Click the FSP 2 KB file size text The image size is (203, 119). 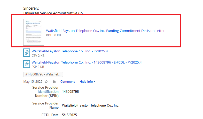pos(38,67)
